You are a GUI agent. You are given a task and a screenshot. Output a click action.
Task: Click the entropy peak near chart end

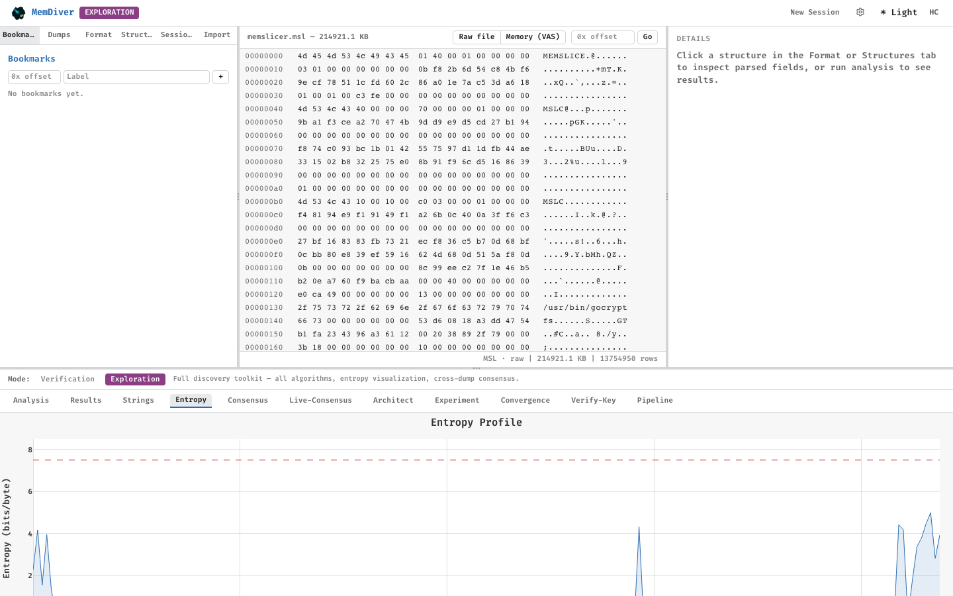[x=930, y=513]
